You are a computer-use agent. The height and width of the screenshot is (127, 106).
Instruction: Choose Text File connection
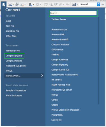click(x=10, y=26)
